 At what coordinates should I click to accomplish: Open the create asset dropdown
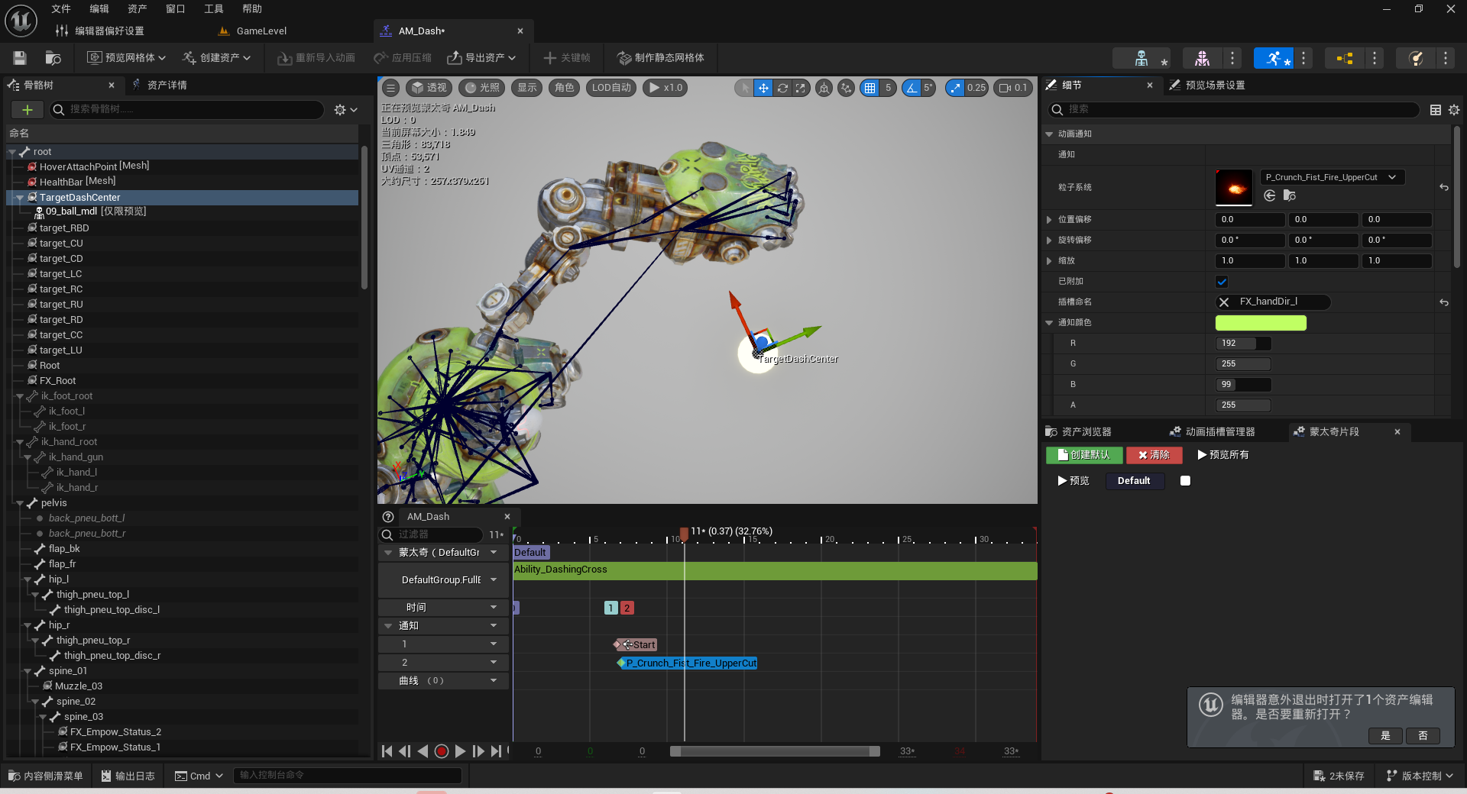216,58
